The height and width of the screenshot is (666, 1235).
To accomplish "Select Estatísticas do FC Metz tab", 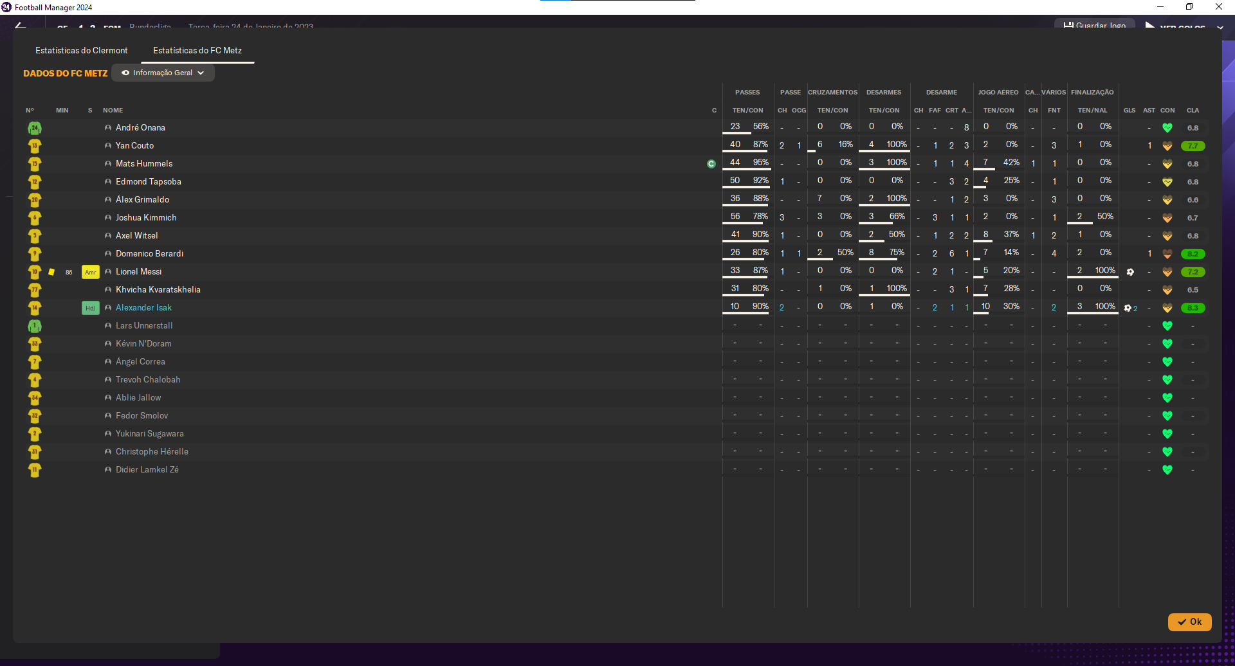I will tap(197, 50).
